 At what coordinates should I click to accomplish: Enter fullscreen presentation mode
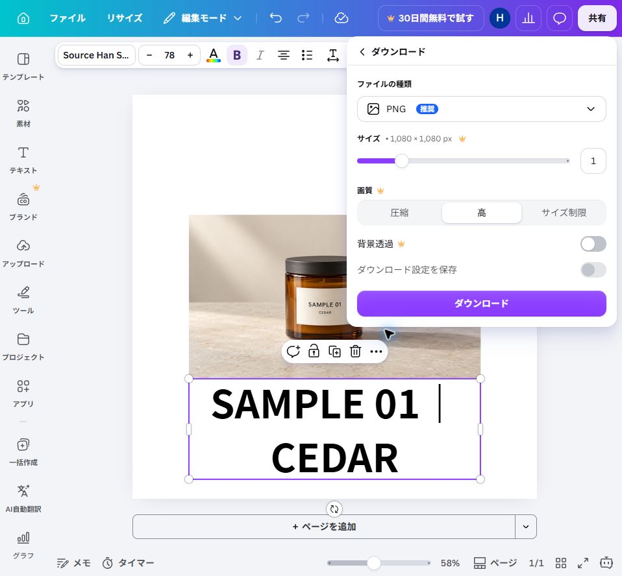[583, 563]
